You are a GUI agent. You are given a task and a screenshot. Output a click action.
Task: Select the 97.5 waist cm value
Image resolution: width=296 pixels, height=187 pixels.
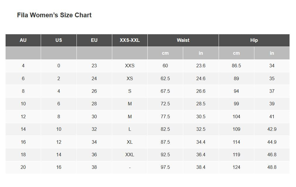(x=165, y=167)
